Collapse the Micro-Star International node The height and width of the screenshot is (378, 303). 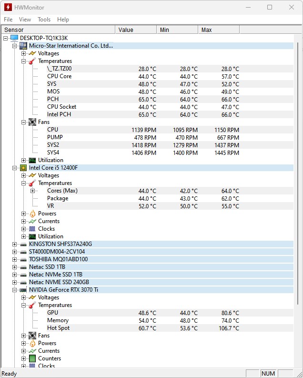[14, 46]
